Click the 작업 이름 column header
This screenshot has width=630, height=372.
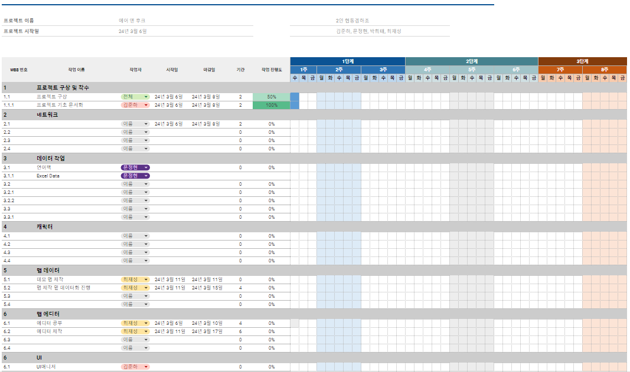coord(76,70)
